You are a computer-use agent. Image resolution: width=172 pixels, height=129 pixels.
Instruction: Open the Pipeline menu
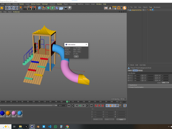(x=59, y=4)
